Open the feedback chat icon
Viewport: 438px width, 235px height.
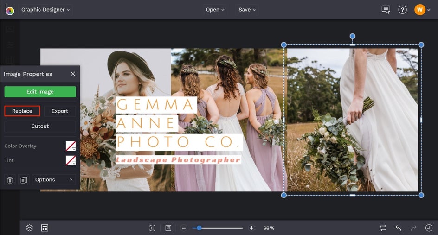point(386,10)
